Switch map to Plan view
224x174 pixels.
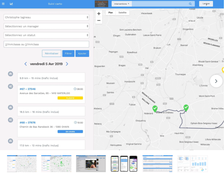(111, 13)
